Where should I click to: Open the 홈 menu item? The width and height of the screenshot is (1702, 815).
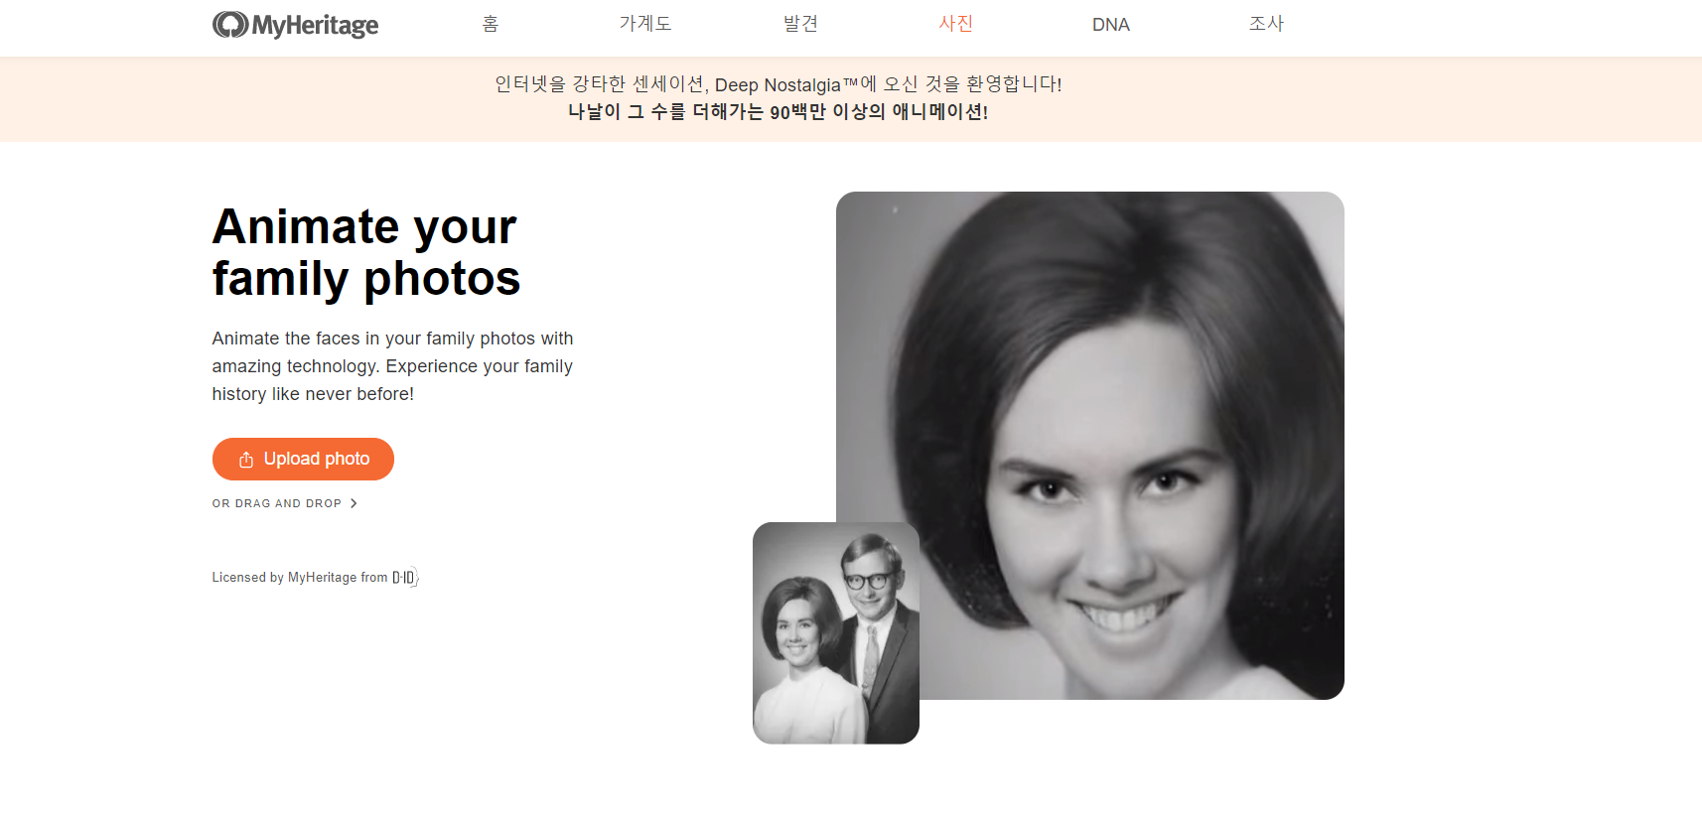pyautogui.click(x=491, y=24)
